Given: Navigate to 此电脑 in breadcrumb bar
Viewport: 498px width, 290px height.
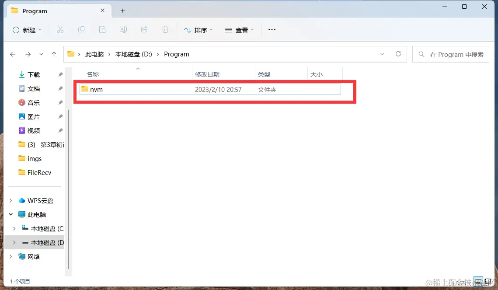Looking at the screenshot, I should pyautogui.click(x=94, y=54).
